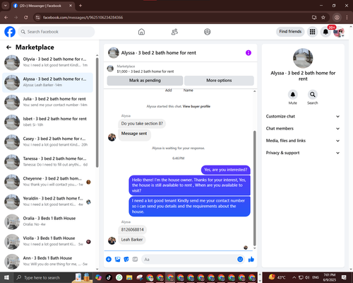This screenshot has height=283, width=353.
Task: Open the Cheyenne conversation
Action: [x=47, y=182]
